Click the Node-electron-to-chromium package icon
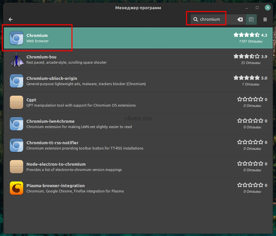Screen dimensions: 276x236 tap(17, 167)
